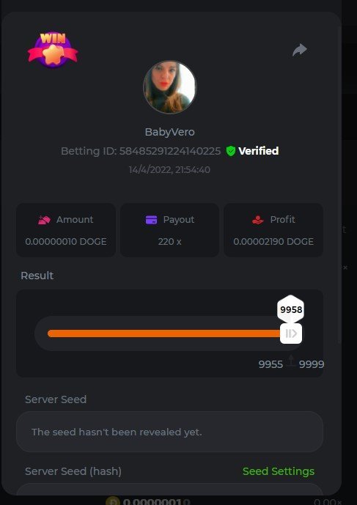Click the 9958 result value bubble
Image resolution: width=357 pixels, height=505 pixels.
click(x=291, y=309)
